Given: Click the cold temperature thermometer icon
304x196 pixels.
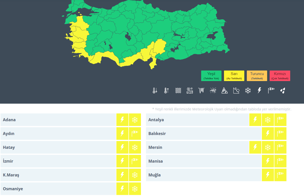Looking at the screenshot, I should 155,91.
